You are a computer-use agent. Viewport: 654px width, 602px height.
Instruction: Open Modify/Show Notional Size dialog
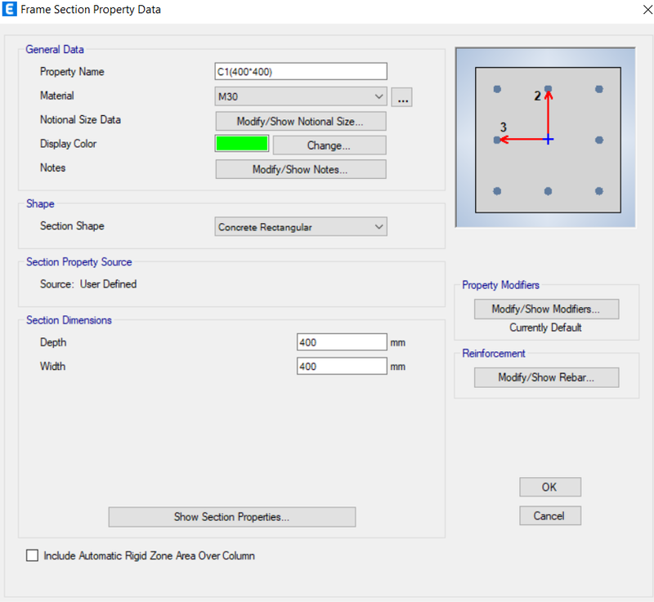[301, 121]
